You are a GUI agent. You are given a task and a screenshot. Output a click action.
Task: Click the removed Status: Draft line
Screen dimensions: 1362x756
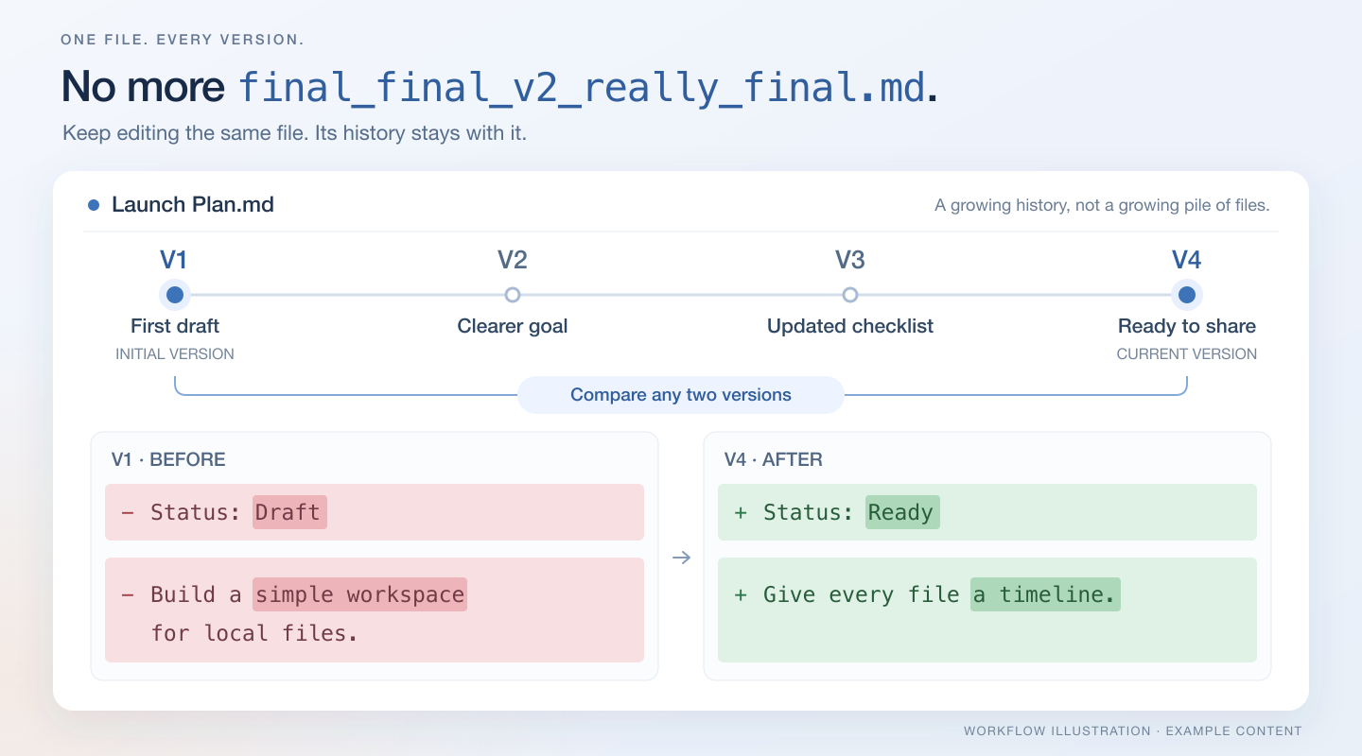375,512
